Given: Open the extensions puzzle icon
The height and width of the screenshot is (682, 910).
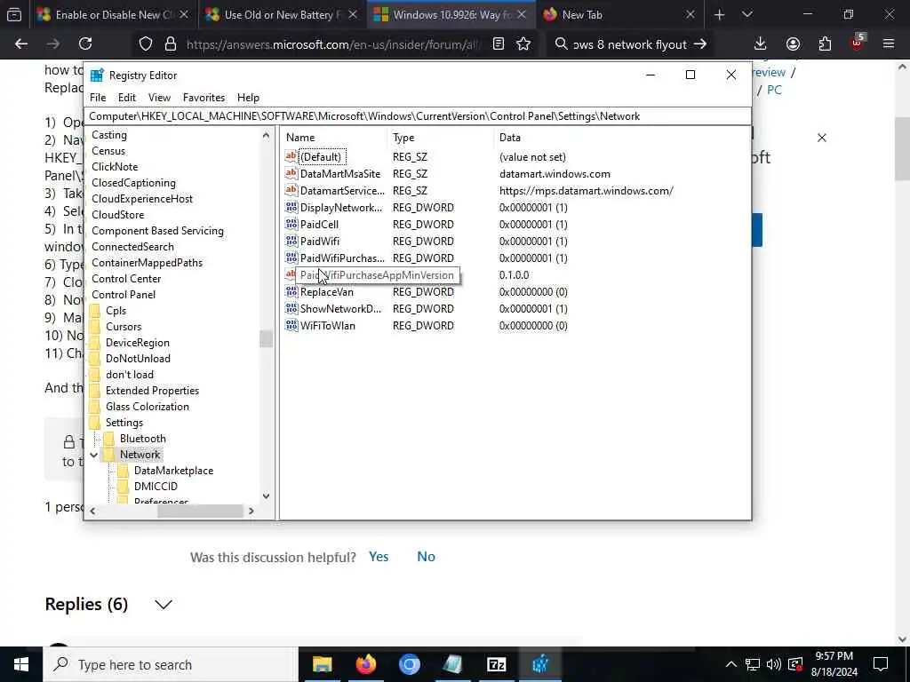Looking at the screenshot, I should [825, 44].
